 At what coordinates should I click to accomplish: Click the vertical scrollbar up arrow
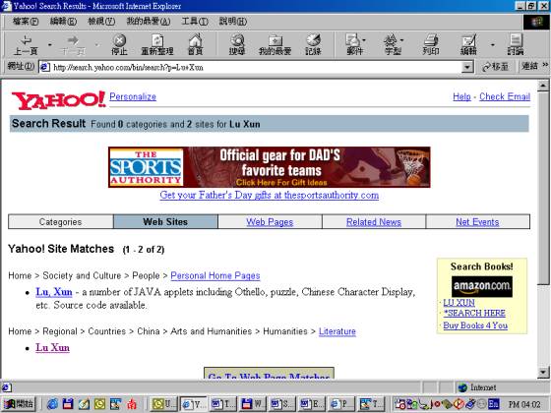click(x=543, y=86)
